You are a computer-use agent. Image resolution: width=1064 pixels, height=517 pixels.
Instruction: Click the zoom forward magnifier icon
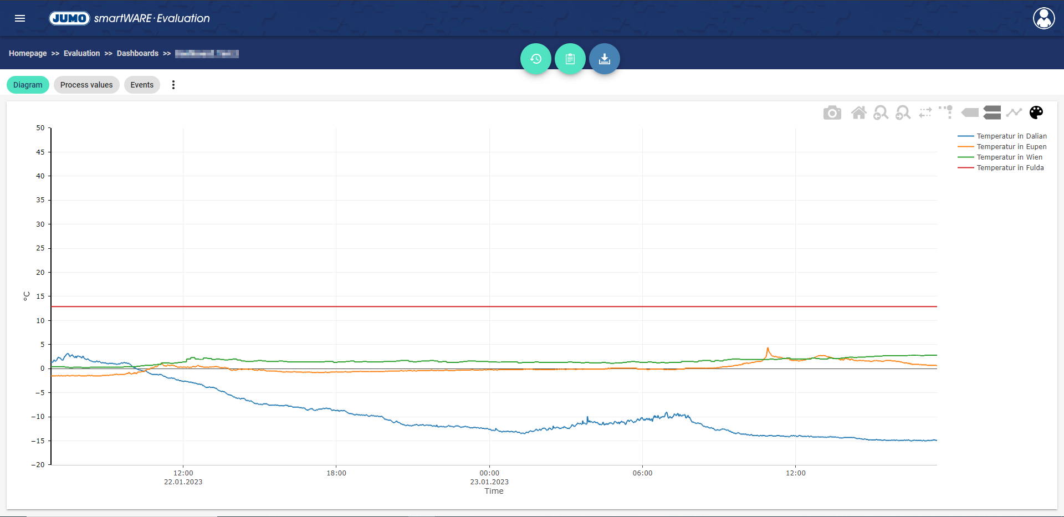(x=903, y=113)
